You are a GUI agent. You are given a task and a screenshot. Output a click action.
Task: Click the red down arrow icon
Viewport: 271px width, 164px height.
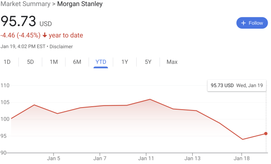coord(45,35)
